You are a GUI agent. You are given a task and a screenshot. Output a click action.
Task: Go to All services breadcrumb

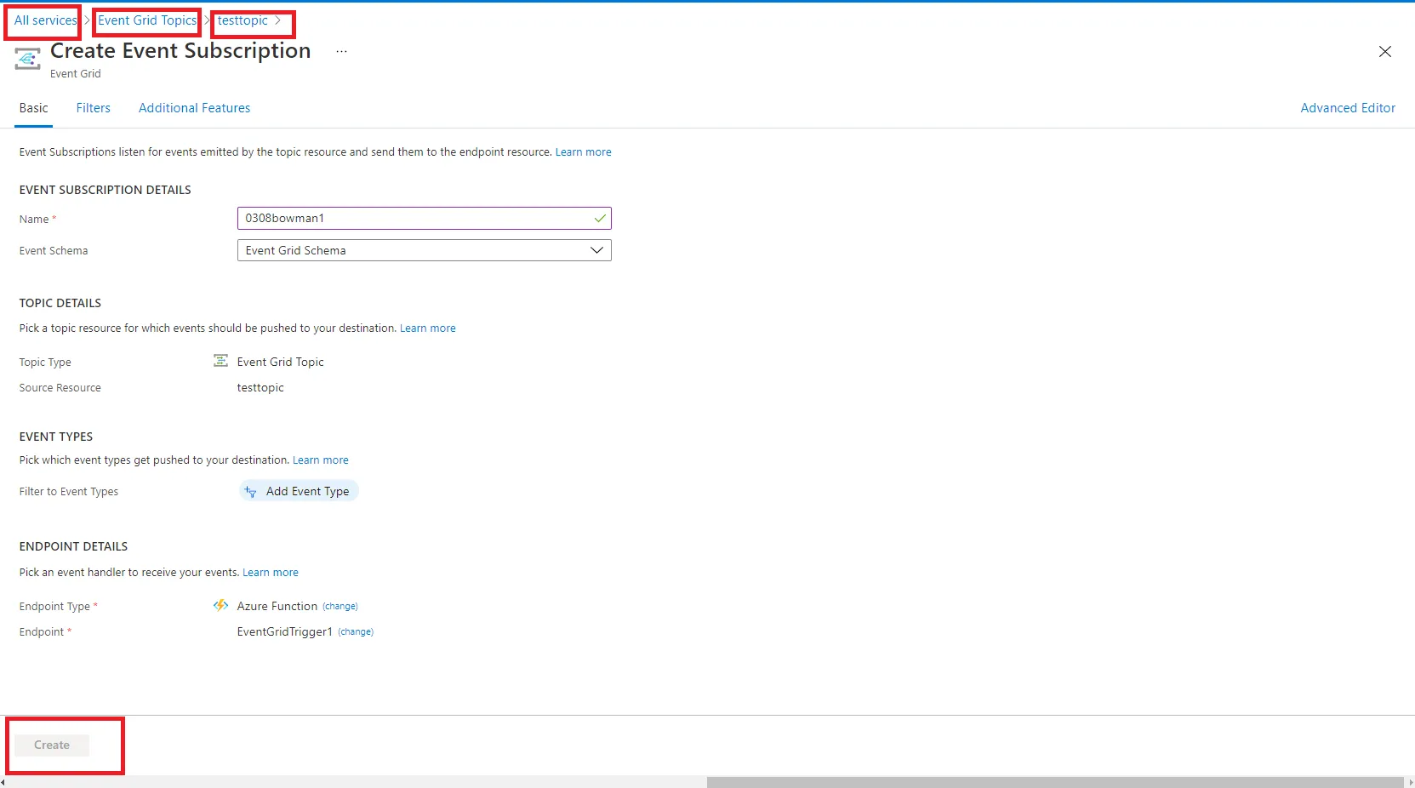(45, 20)
